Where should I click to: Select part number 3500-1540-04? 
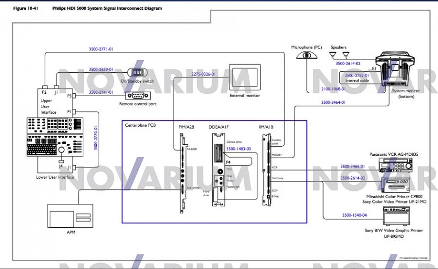coord(354,214)
